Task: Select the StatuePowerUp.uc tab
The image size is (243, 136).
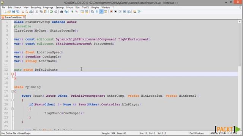Action: [13, 17]
